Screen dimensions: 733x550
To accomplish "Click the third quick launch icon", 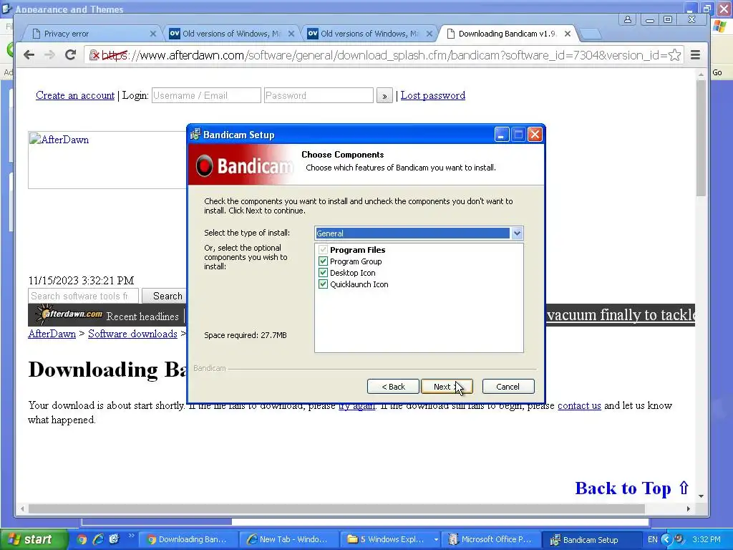I will [x=114, y=539].
